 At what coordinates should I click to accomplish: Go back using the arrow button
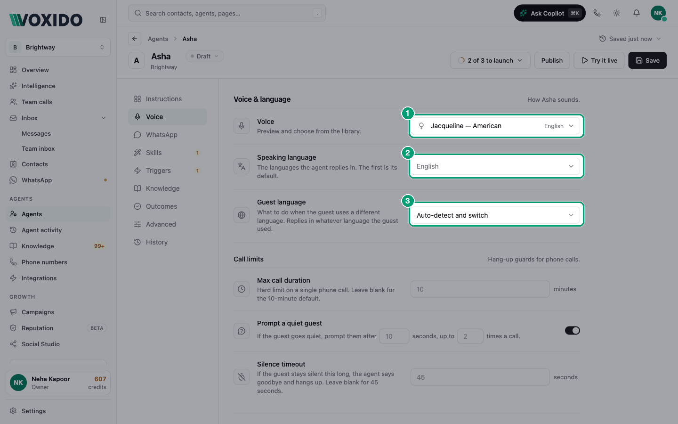pos(135,39)
